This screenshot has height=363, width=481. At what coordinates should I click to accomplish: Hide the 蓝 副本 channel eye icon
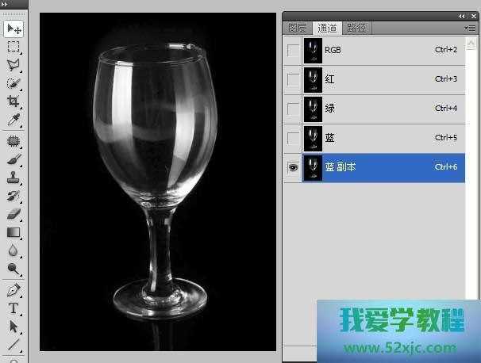293,168
